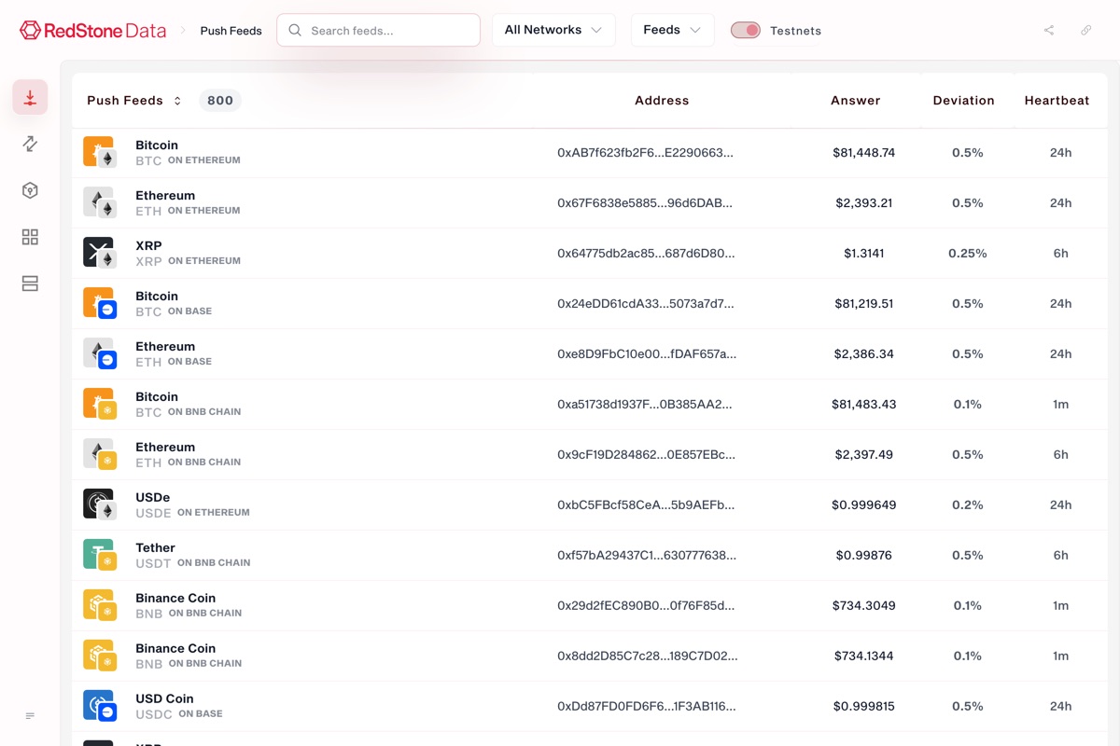Click the Push Feeds breadcrumb
The image size is (1120, 746).
tap(231, 31)
